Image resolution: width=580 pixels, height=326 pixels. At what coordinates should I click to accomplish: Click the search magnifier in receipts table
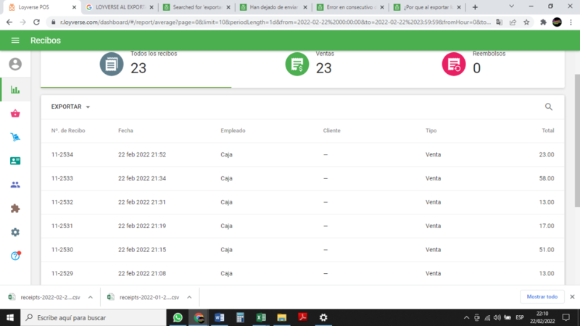pos(549,107)
